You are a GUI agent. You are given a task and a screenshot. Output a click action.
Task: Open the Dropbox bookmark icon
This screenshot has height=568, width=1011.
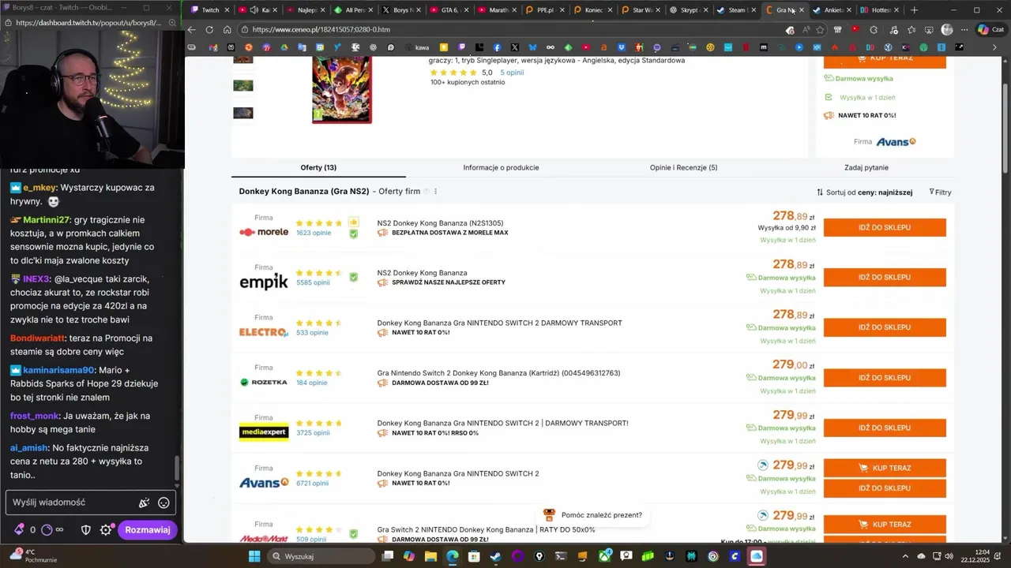pyautogui.click(x=622, y=47)
